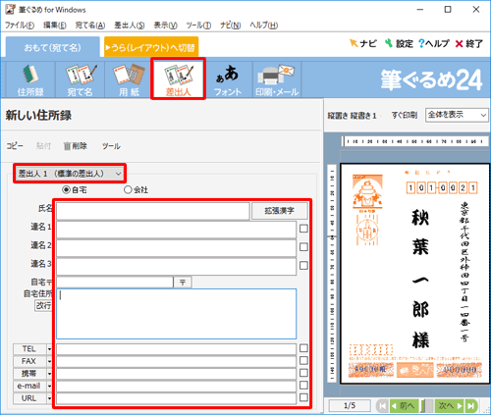Toggle the URL row checkbox
Screen dimensions: 491x415
click(x=303, y=397)
